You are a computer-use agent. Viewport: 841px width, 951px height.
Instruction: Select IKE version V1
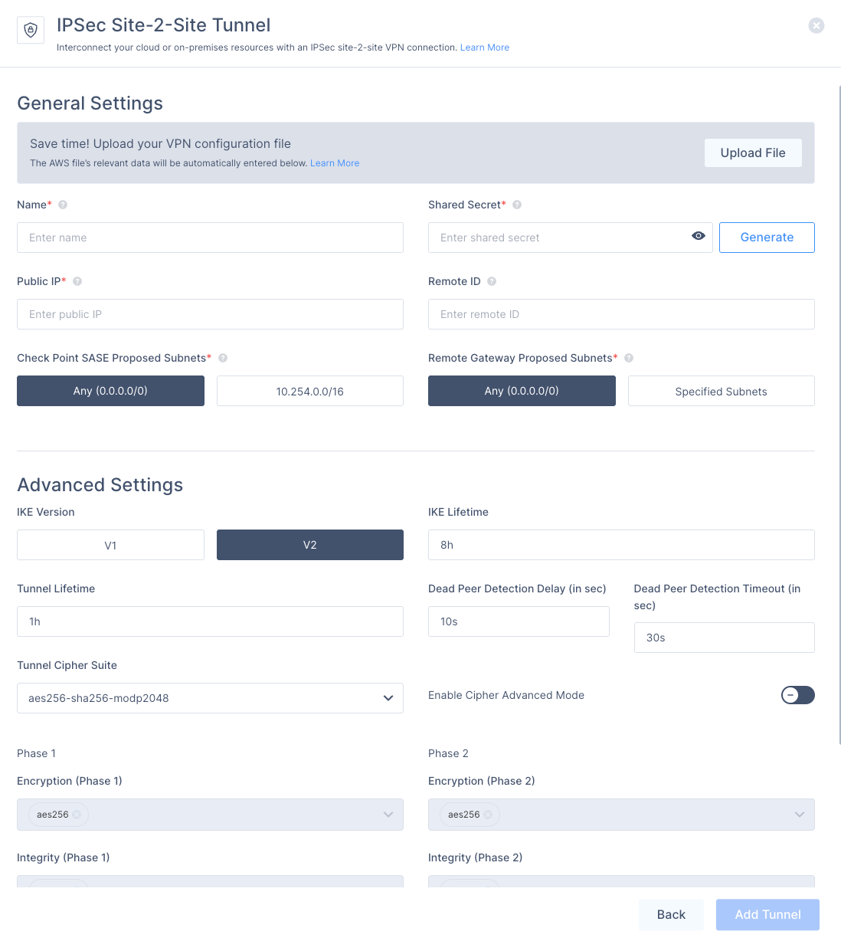[110, 545]
